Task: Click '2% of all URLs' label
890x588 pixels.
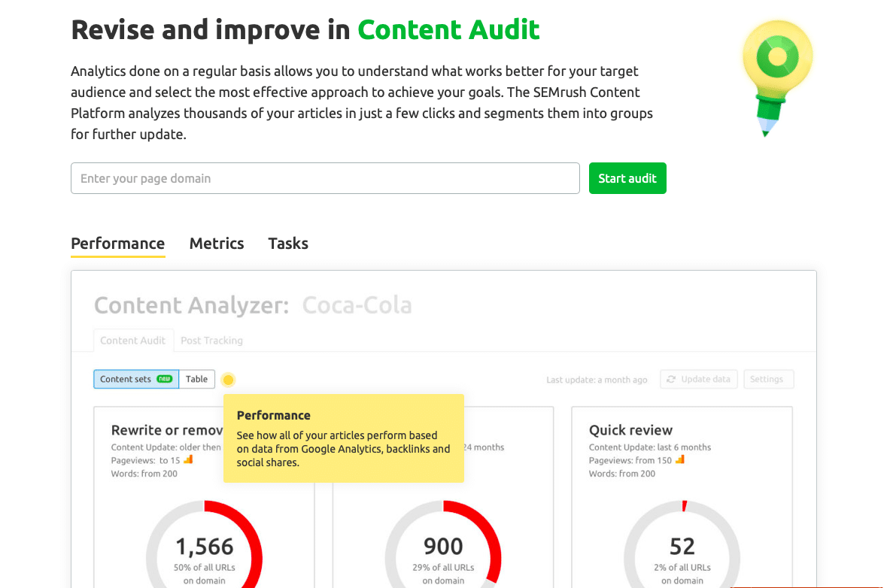Action: point(682,568)
